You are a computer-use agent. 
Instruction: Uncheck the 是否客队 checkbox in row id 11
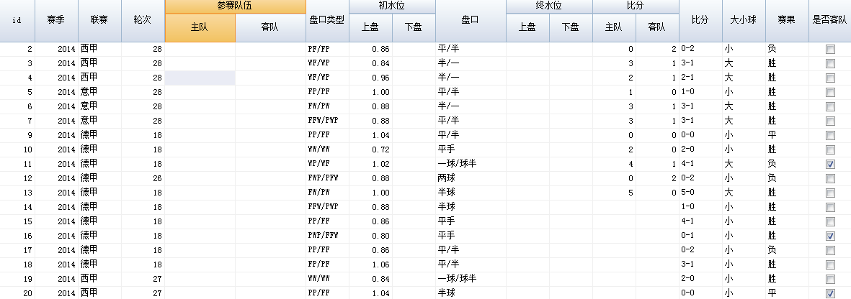click(x=830, y=164)
